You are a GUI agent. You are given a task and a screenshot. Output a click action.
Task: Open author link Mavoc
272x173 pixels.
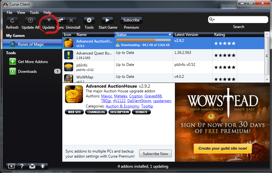point(107,96)
